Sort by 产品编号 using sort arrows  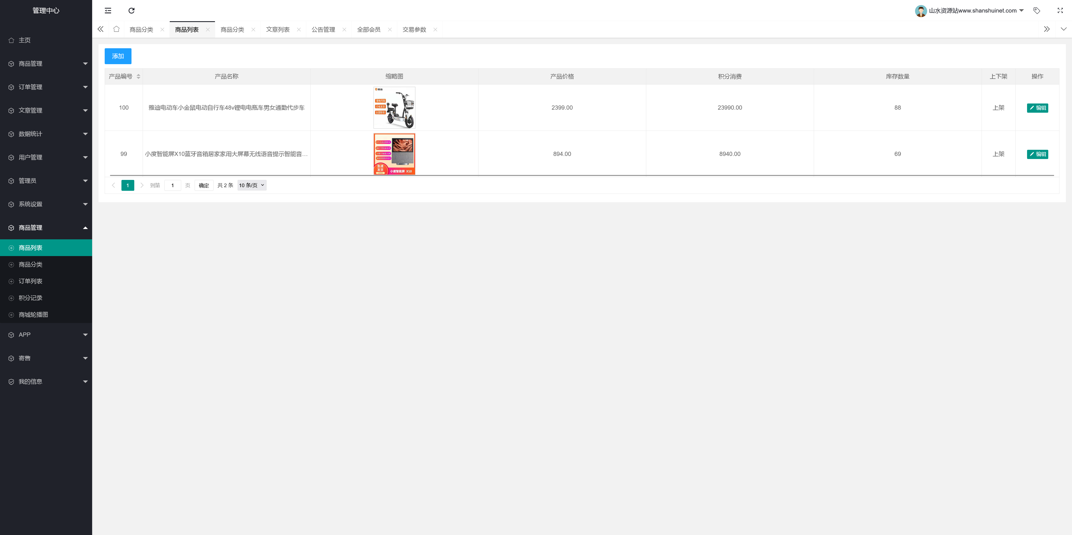[x=138, y=76]
